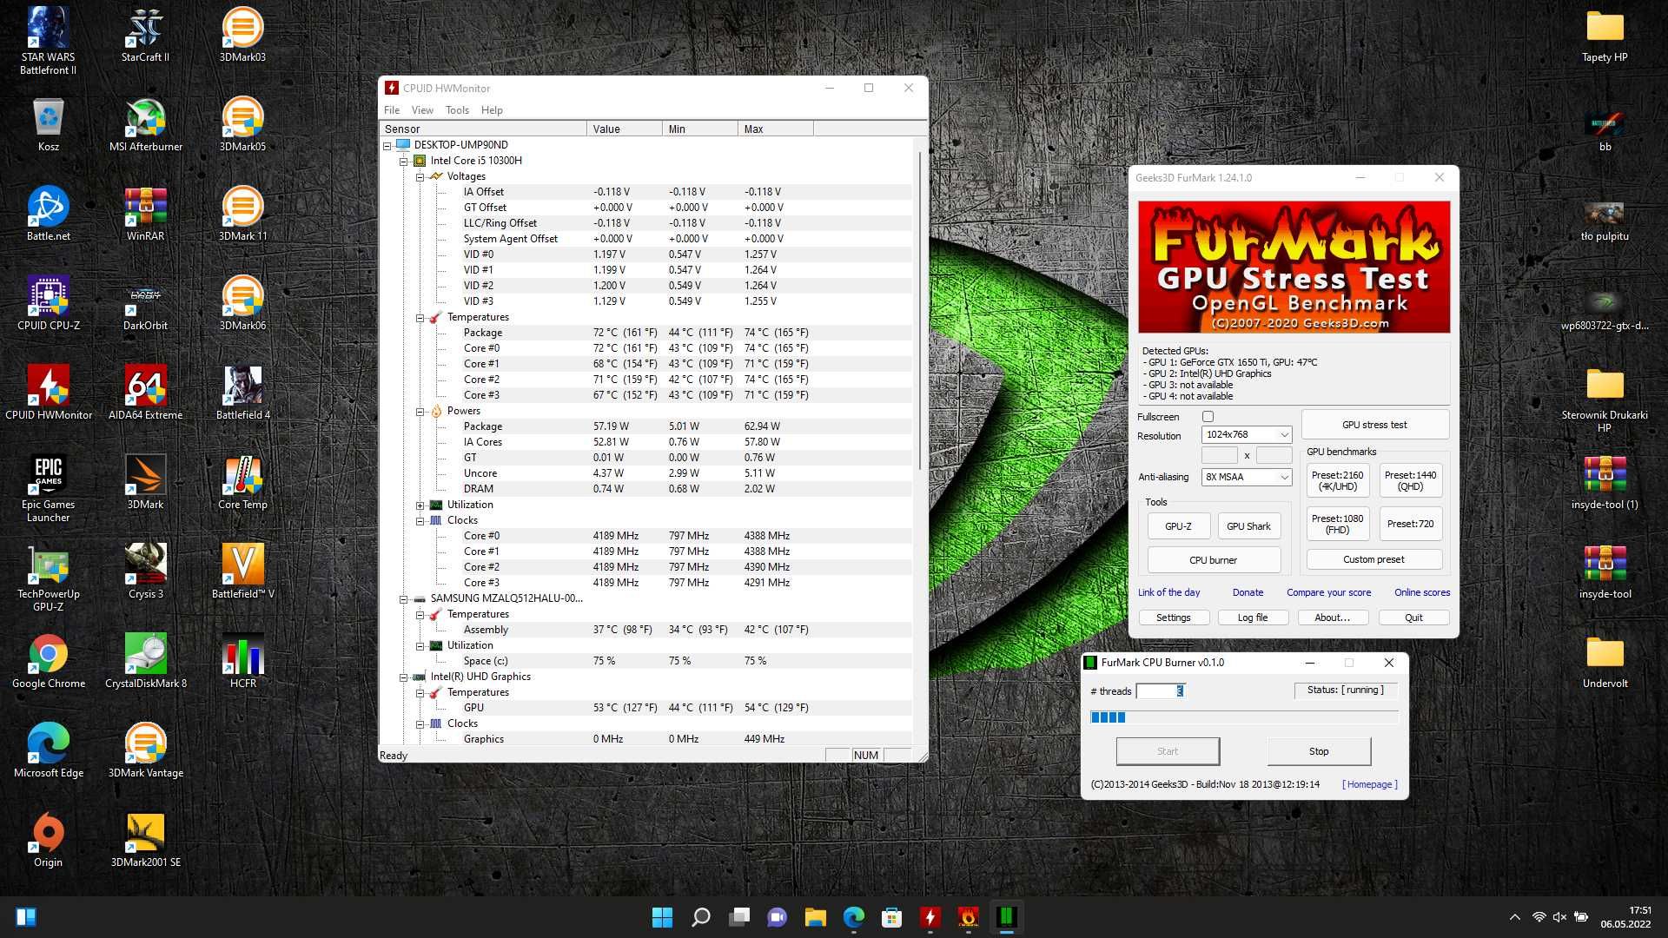Open the Online scores link

coord(1421,592)
